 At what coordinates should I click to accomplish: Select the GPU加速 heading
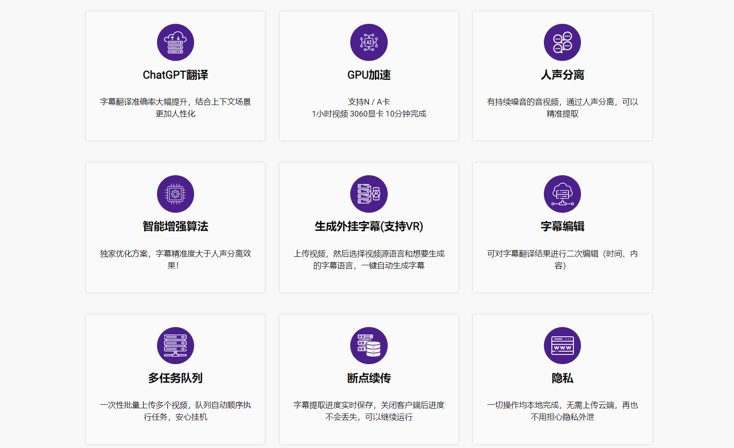click(369, 75)
